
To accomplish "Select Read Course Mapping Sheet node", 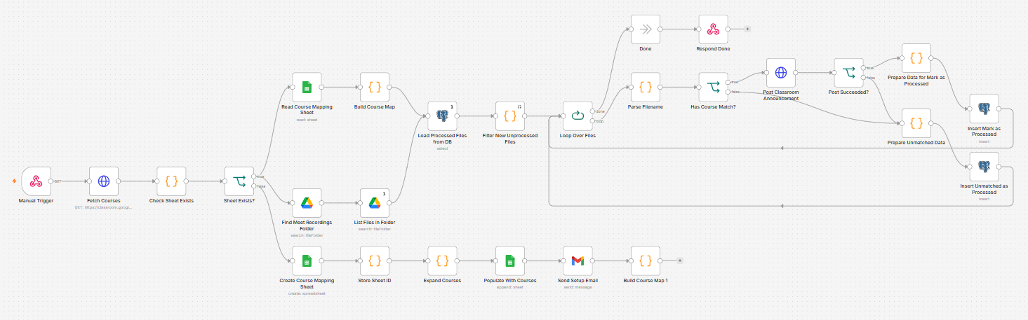I will point(307,88).
